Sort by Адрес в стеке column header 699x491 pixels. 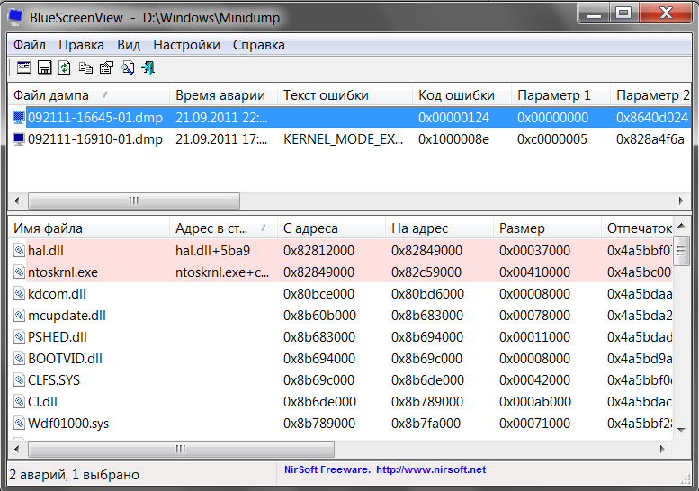(223, 228)
